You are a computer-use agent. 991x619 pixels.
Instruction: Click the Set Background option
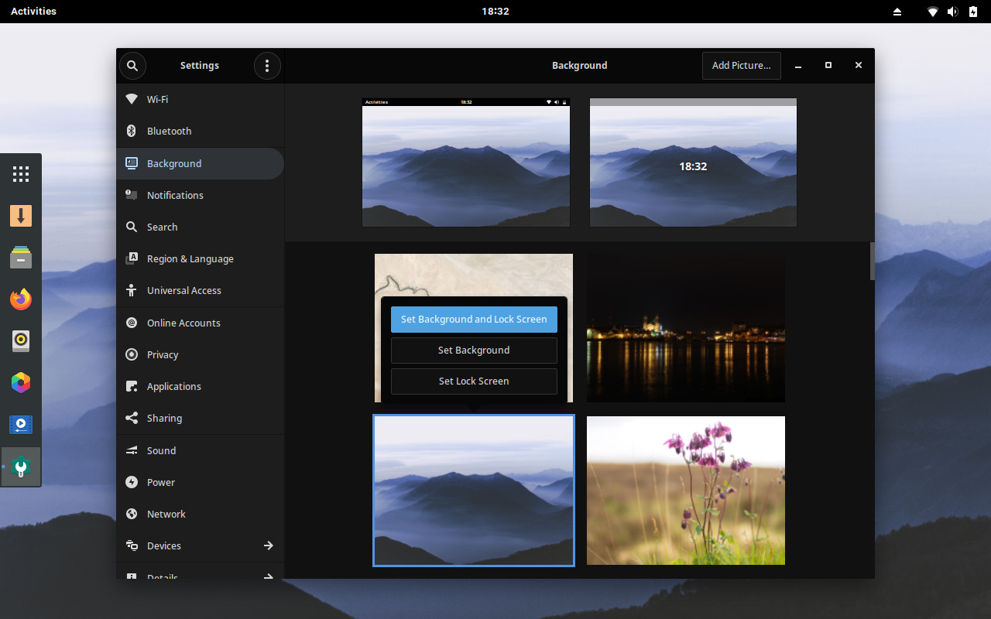click(x=474, y=351)
